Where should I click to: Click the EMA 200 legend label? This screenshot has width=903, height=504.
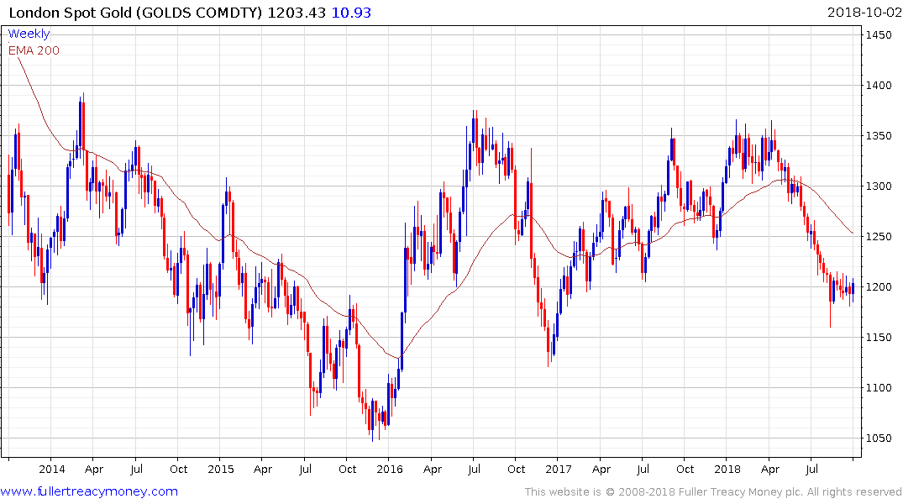pos(34,50)
